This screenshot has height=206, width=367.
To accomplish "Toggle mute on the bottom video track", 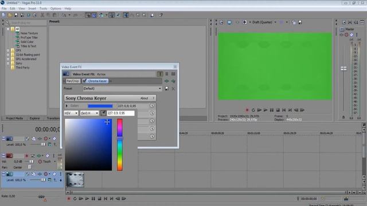I will (x=54, y=174).
